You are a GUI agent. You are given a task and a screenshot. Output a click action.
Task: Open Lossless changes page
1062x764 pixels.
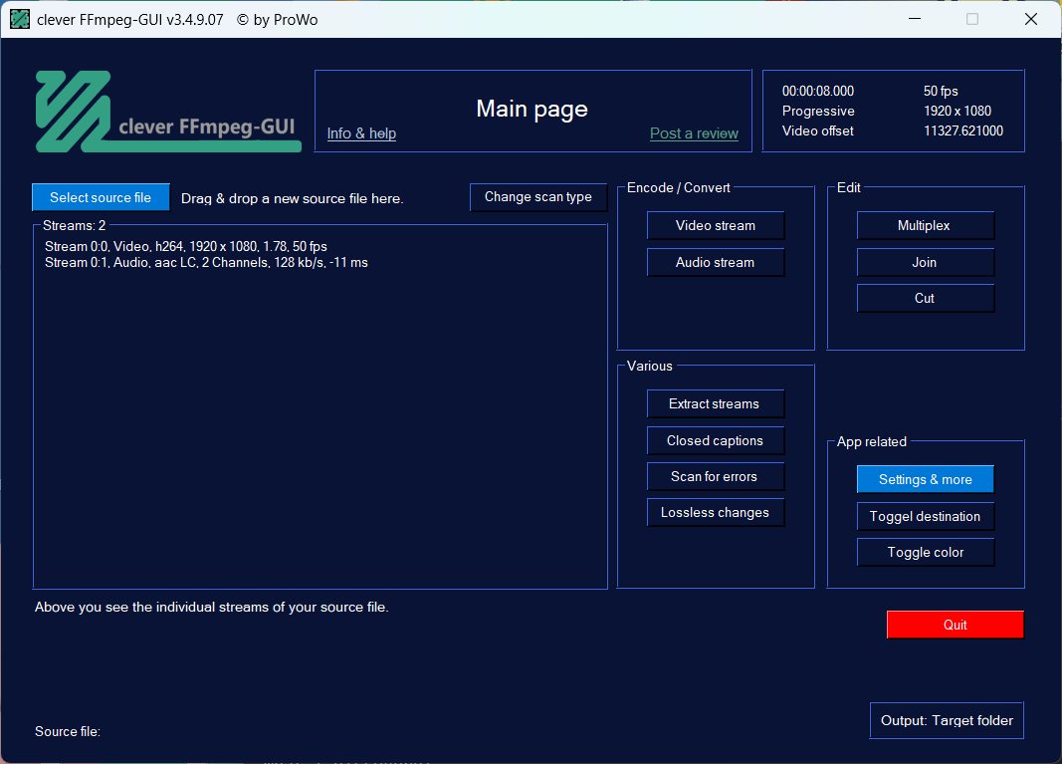[716, 513]
